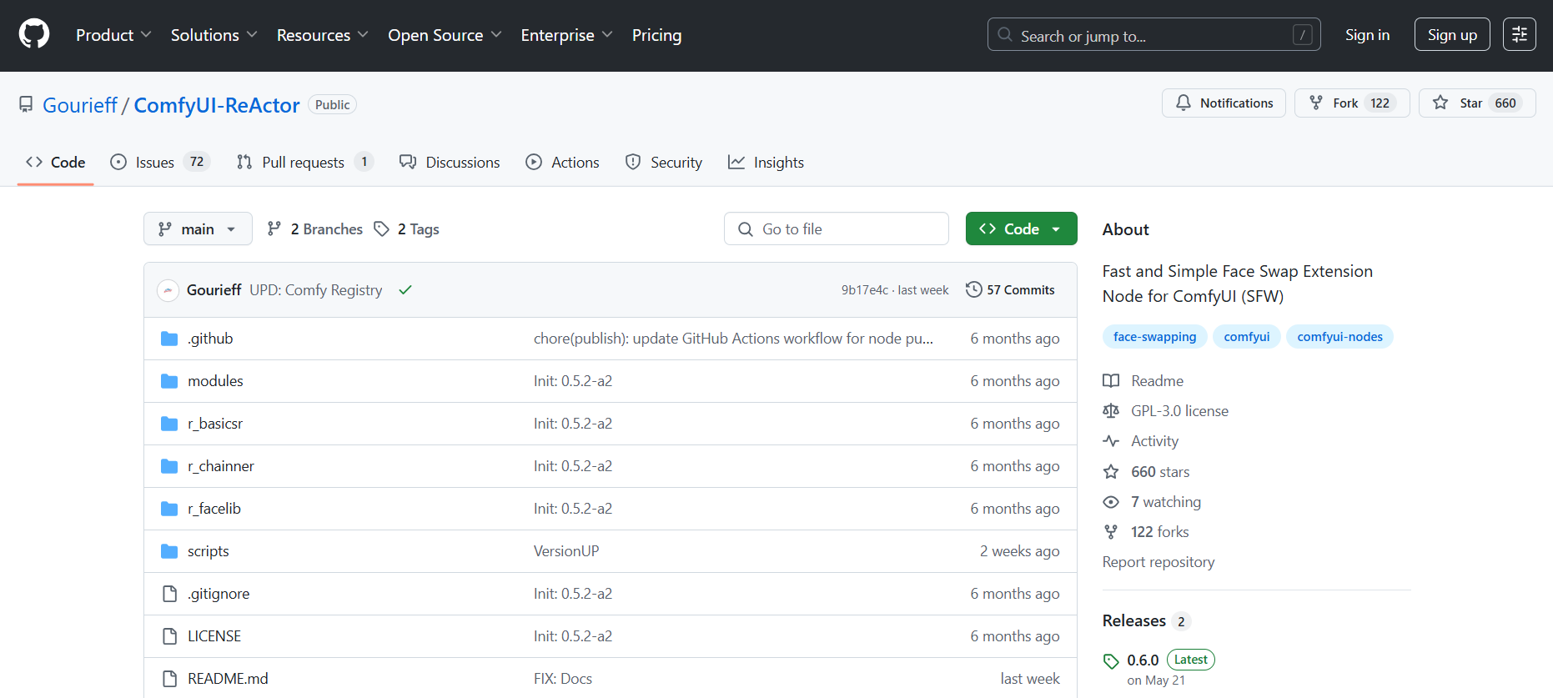
Task: Expand the Resources menu
Action: (x=322, y=35)
